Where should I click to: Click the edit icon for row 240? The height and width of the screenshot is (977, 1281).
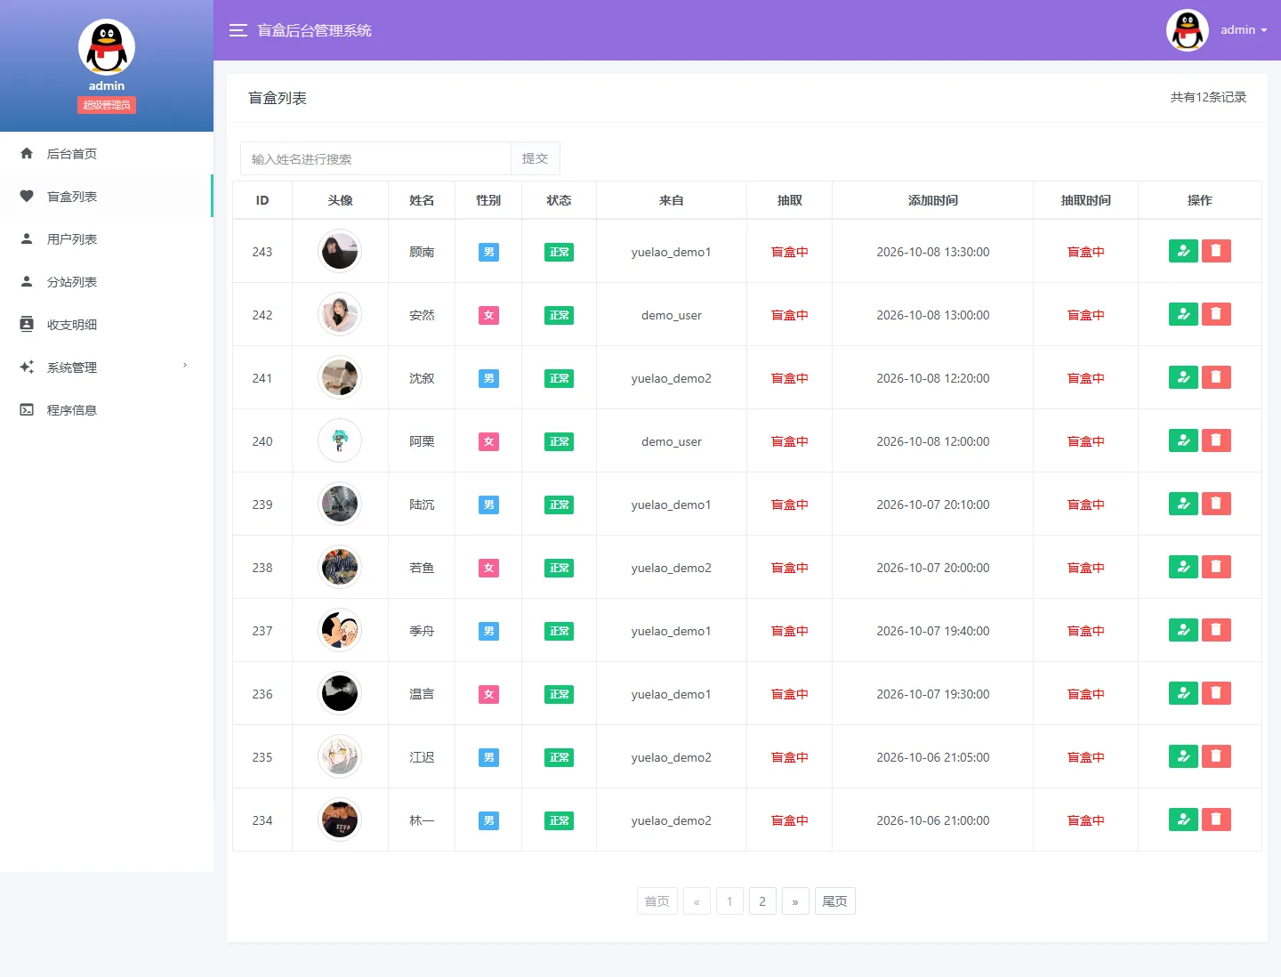pos(1183,440)
